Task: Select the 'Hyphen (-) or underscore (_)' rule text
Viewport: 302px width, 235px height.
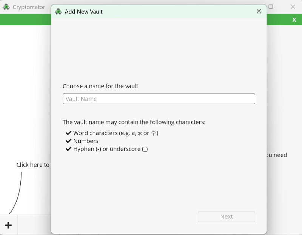Action: pos(110,149)
